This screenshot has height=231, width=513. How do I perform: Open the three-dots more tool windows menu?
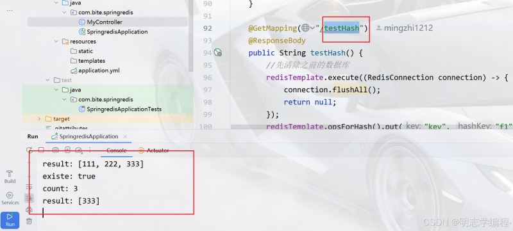[10, 11]
